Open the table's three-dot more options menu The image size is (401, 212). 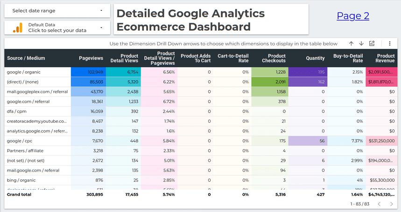(x=390, y=43)
